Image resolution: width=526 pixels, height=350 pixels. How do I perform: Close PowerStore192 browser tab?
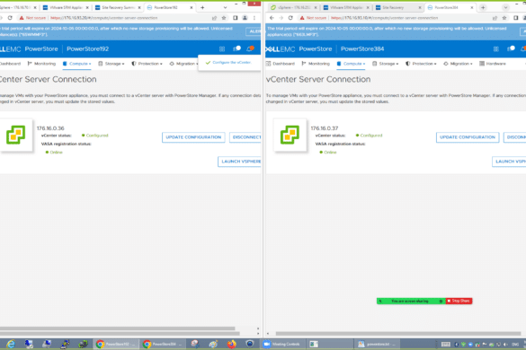click(192, 7)
